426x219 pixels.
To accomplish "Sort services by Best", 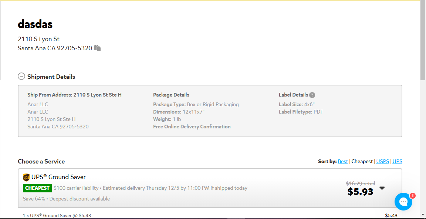I will tap(342, 161).
